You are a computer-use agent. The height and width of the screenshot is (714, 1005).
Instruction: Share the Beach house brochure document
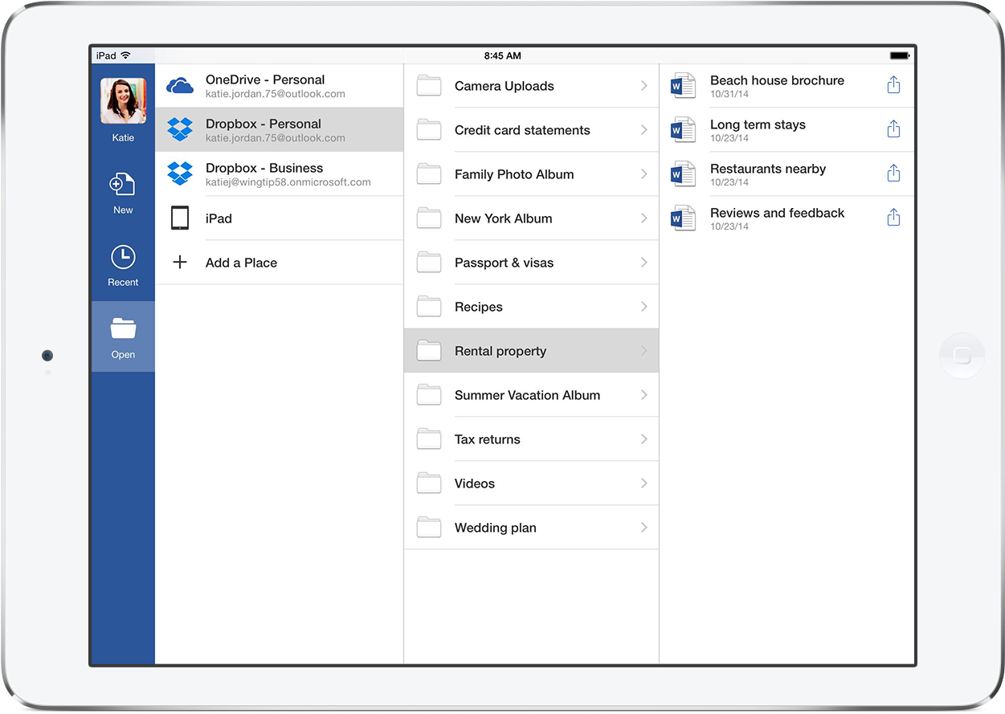(893, 85)
